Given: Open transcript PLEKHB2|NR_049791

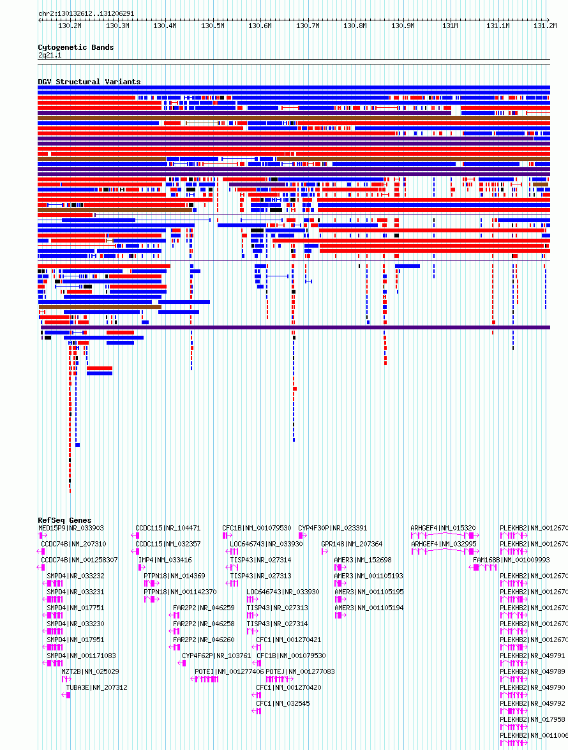Looking at the screenshot, I should click(x=533, y=656).
